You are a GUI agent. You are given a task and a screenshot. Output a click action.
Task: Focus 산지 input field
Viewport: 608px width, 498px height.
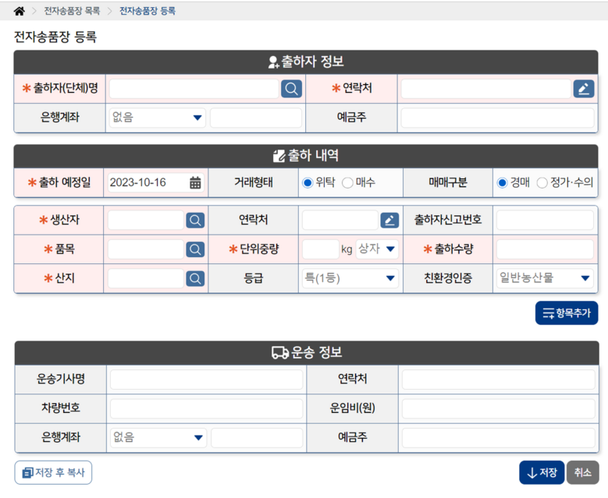pyautogui.click(x=146, y=278)
